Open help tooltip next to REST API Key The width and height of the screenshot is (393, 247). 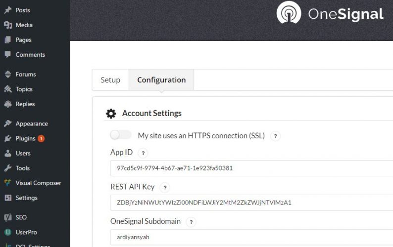(x=165, y=187)
